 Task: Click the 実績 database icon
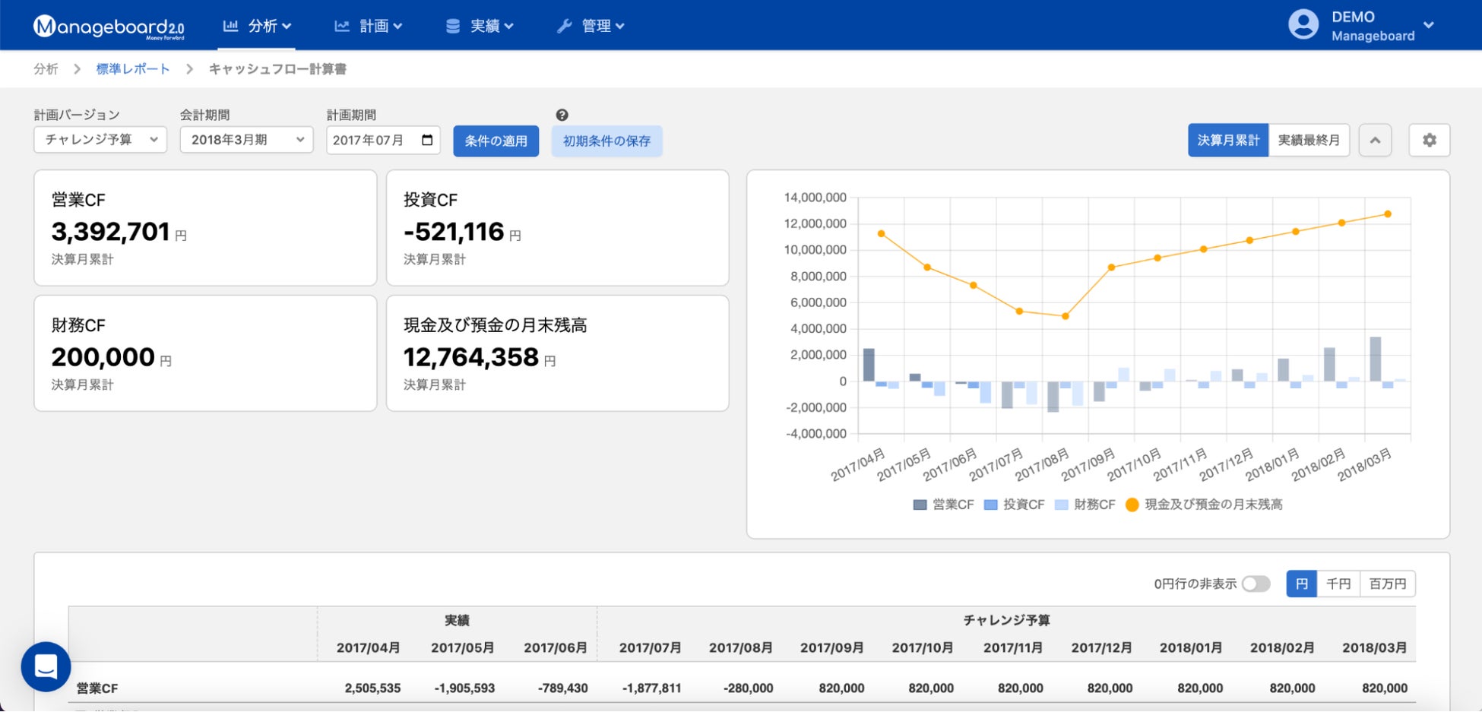click(452, 27)
